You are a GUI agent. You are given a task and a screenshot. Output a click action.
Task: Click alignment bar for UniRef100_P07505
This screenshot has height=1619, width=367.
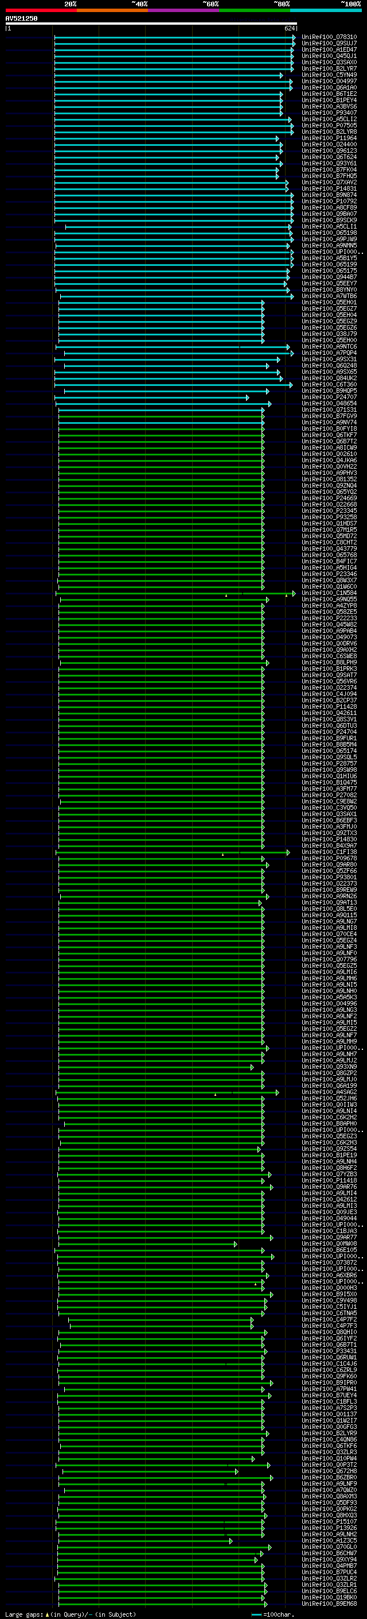174,126
